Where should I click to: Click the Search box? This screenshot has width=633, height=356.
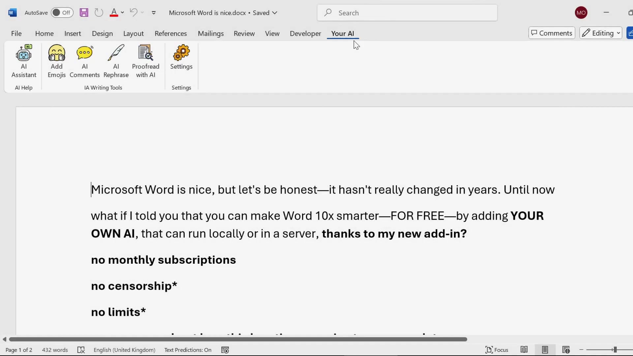coord(407,13)
